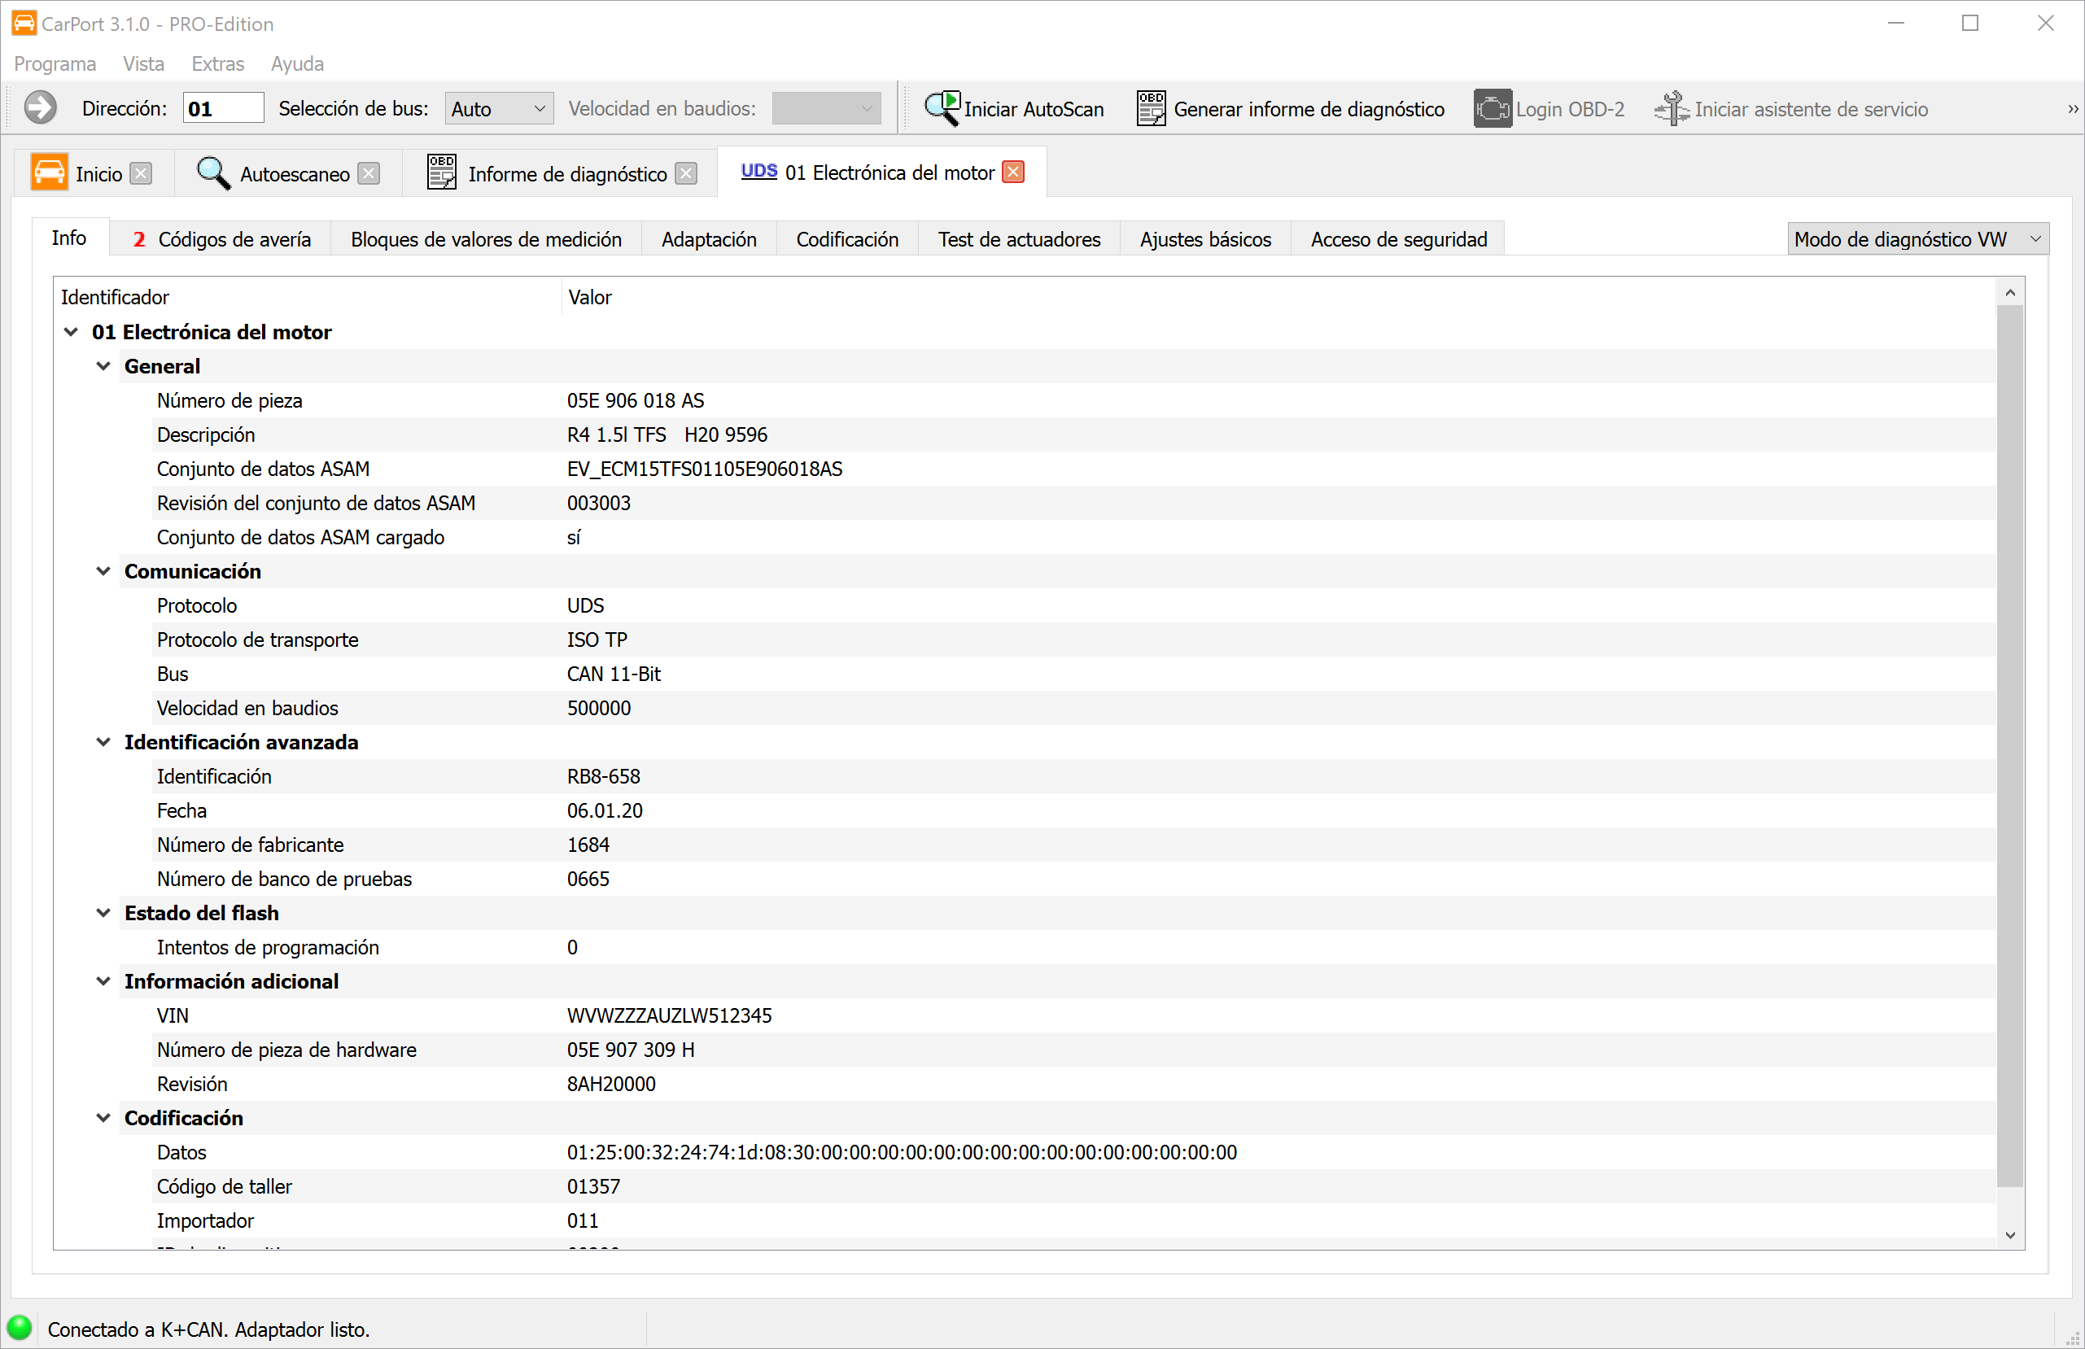Click the Iniciar asistente de servicio icon
Viewport: 2085px width, 1349px height.
pyautogui.click(x=1671, y=109)
